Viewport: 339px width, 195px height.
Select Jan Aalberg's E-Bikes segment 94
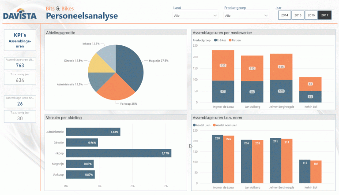[252, 92]
